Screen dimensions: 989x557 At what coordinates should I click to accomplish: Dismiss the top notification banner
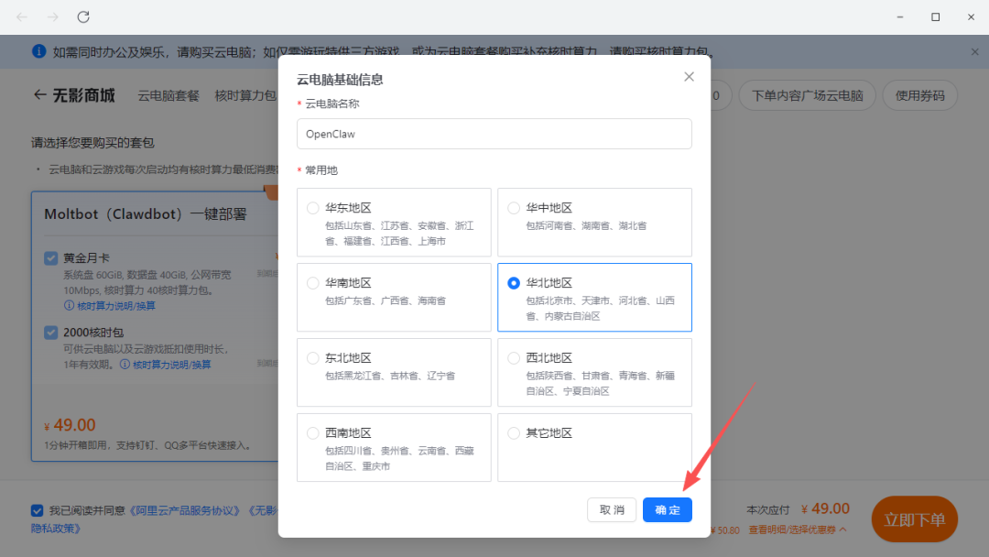974,52
